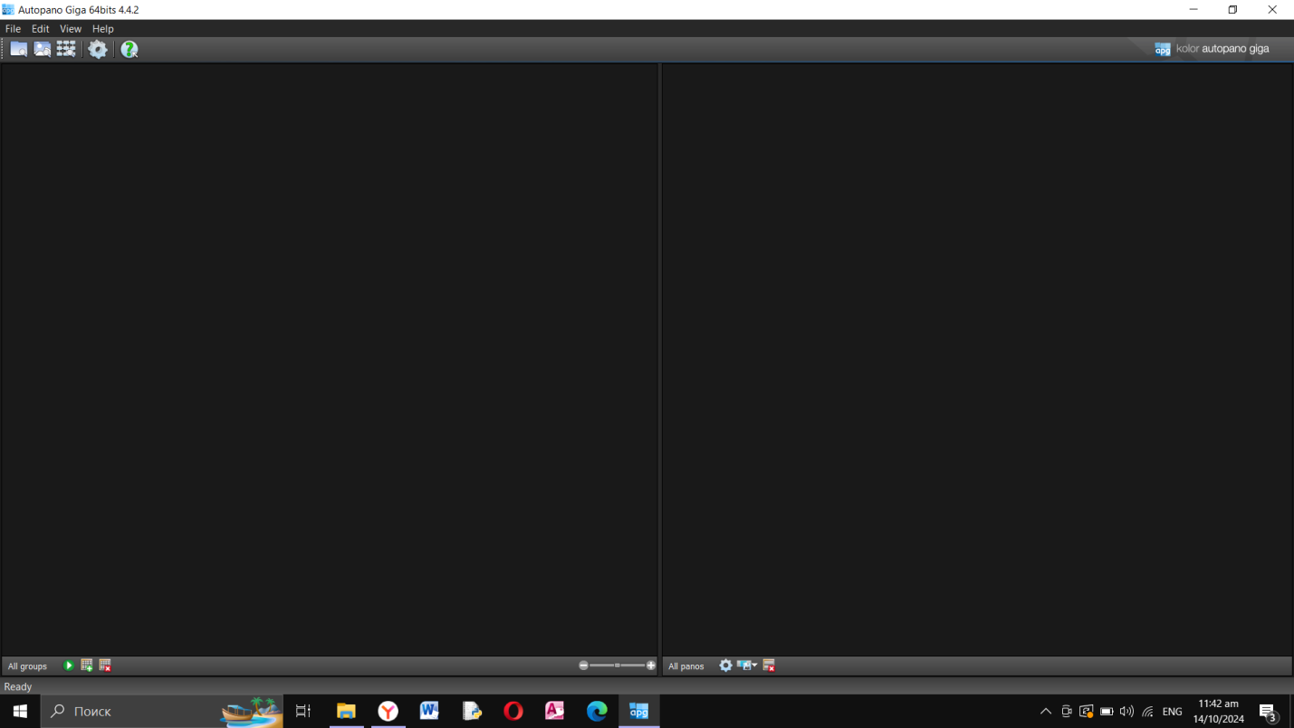Add a new group with plus icon
1294x728 pixels.
point(87,666)
